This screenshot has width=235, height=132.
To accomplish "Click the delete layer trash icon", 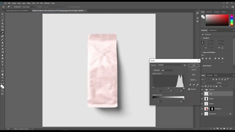I will tap(231, 128).
